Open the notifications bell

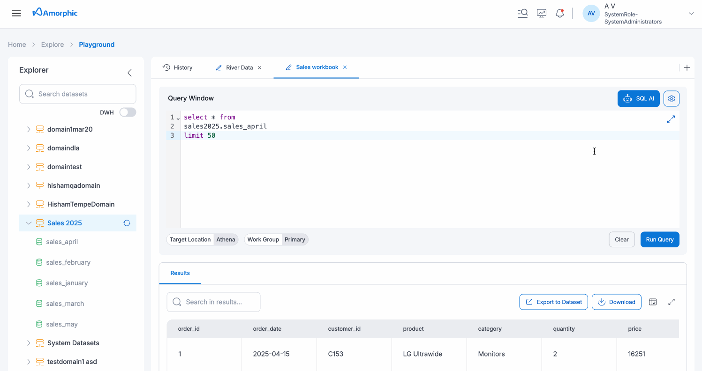click(559, 13)
